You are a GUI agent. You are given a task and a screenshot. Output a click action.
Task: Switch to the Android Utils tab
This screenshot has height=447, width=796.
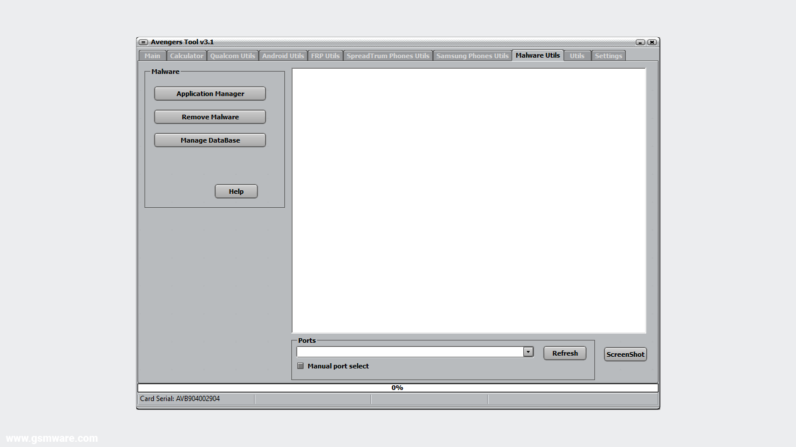[x=283, y=55]
